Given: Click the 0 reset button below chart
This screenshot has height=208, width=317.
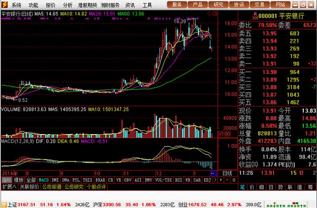Looking at the screenshot, I should coord(234,179).
